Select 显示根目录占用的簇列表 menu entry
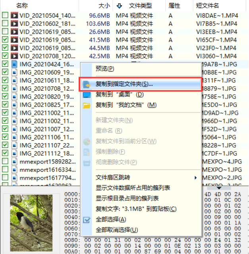249x254 pixels. point(127,198)
